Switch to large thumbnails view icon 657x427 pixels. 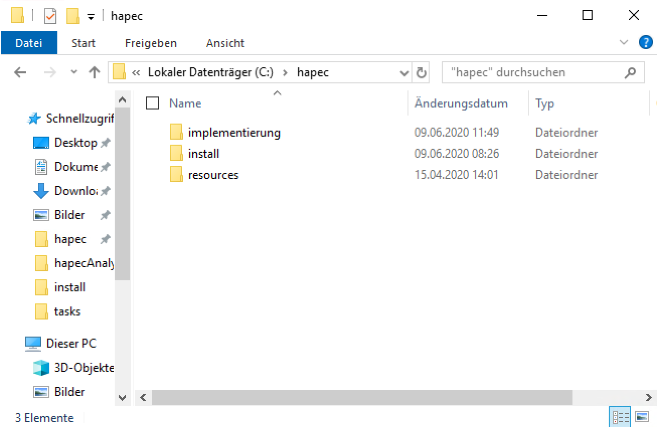(642, 416)
